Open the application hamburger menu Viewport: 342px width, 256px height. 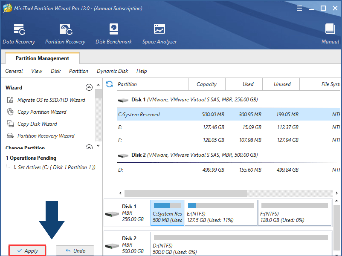coord(299,8)
